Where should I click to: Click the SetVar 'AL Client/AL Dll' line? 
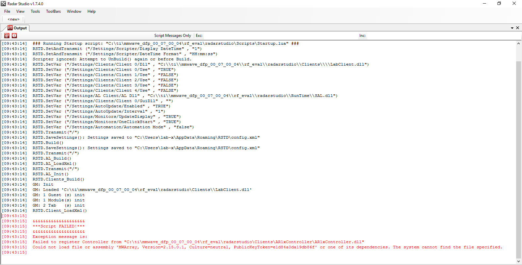pos(185,96)
